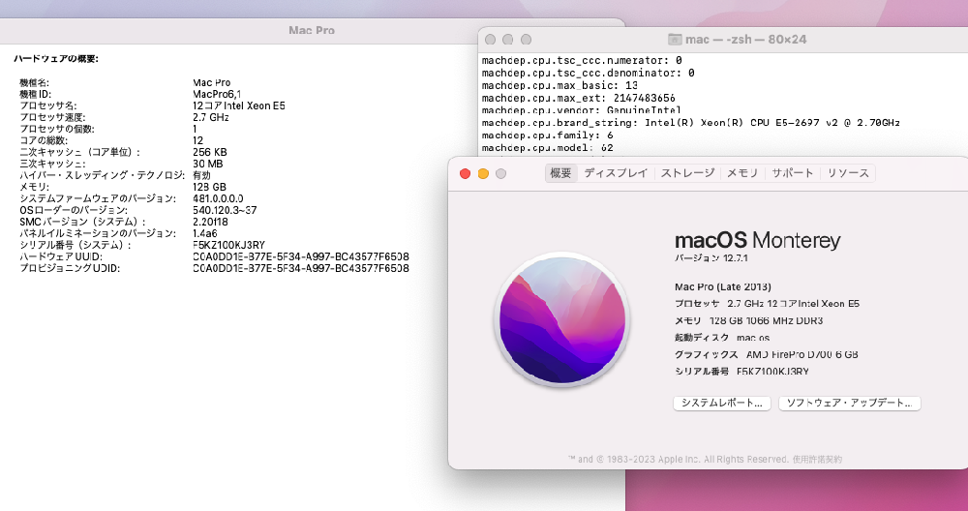
Task: Select the 256 KB cache value
Action: (x=209, y=153)
